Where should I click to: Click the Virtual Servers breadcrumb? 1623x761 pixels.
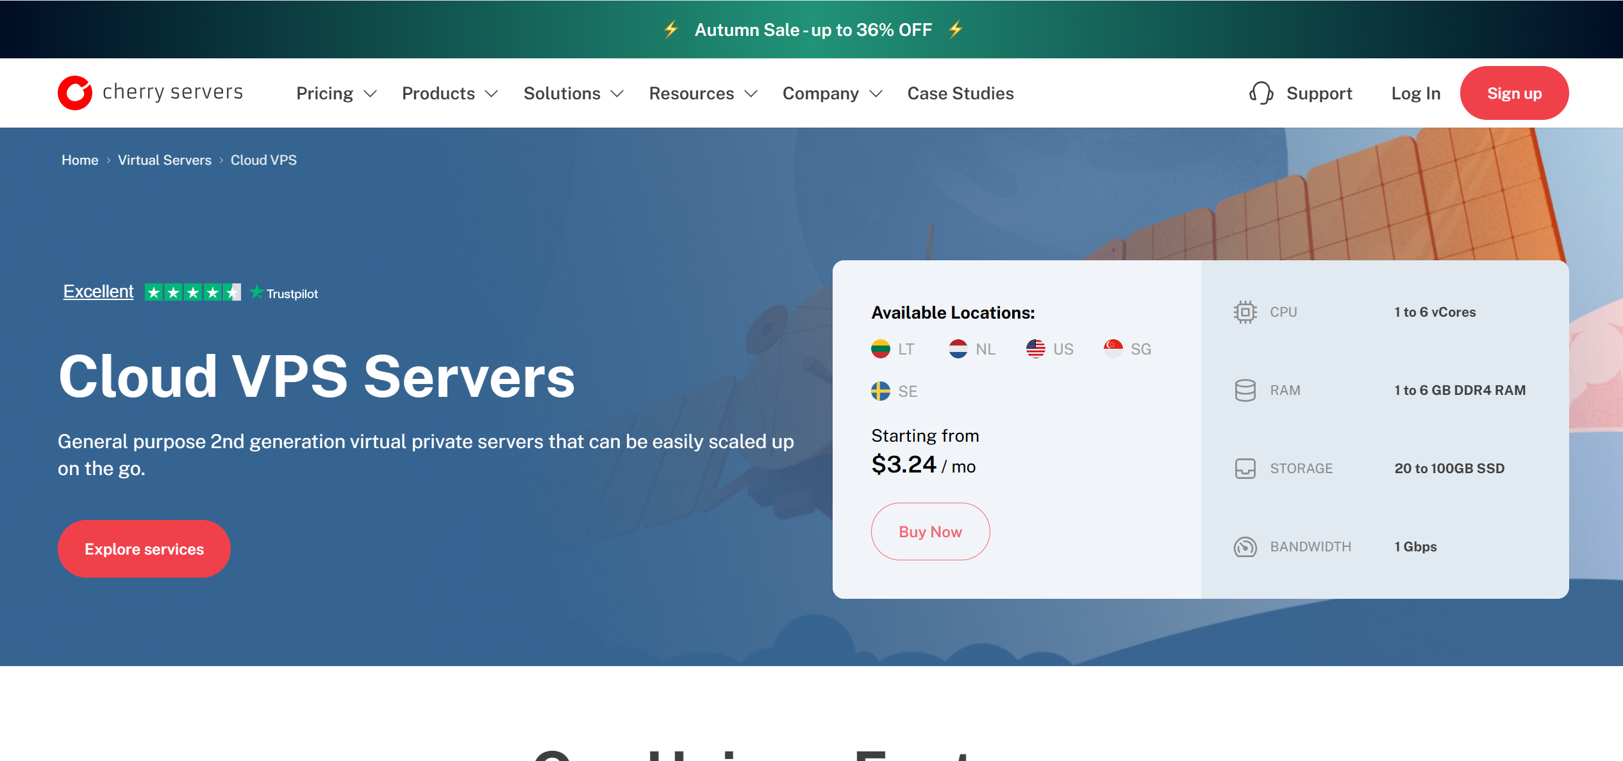click(x=164, y=160)
